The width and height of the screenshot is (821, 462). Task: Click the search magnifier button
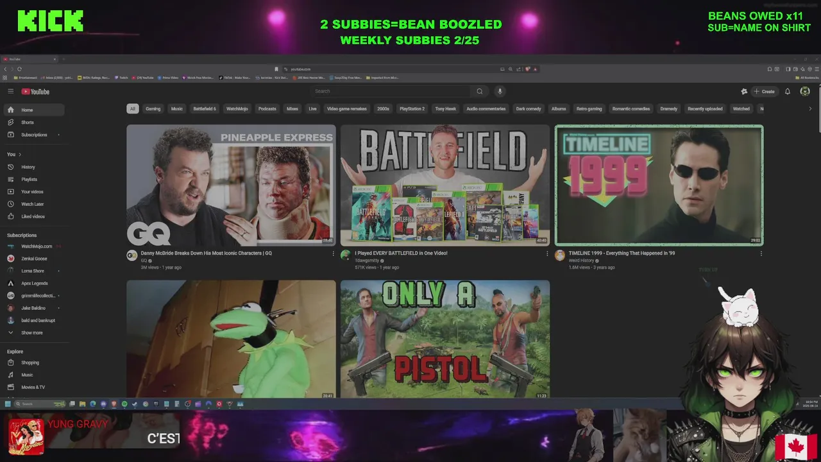pos(479,91)
